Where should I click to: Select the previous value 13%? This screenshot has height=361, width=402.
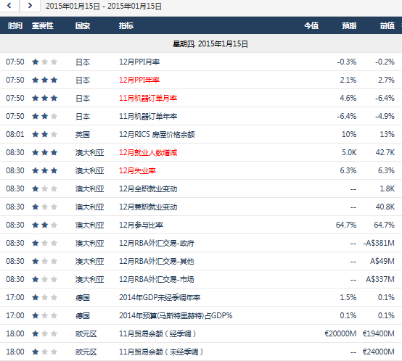[x=387, y=134]
